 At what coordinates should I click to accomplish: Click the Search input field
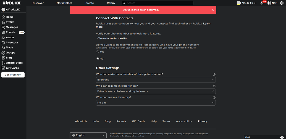click(x=158, y=3)
